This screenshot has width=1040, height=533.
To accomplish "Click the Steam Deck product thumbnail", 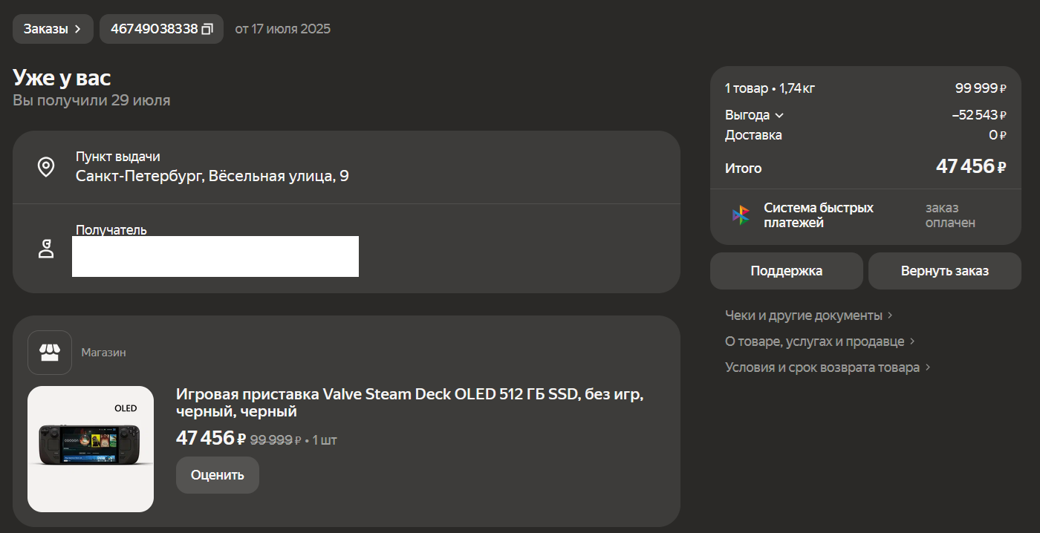I will click(91, 449).
